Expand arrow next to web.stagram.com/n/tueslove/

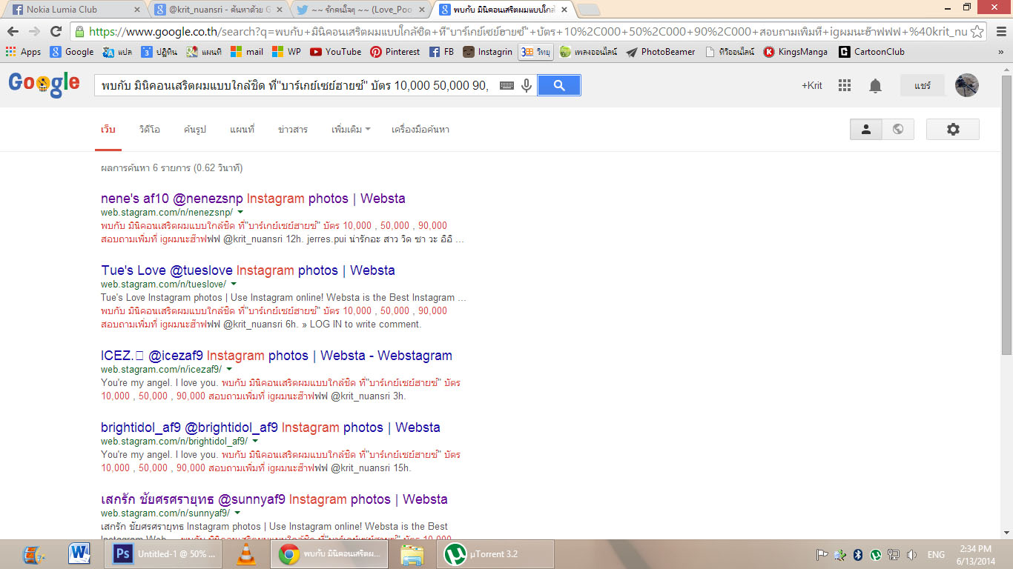[x=234, y=284]
